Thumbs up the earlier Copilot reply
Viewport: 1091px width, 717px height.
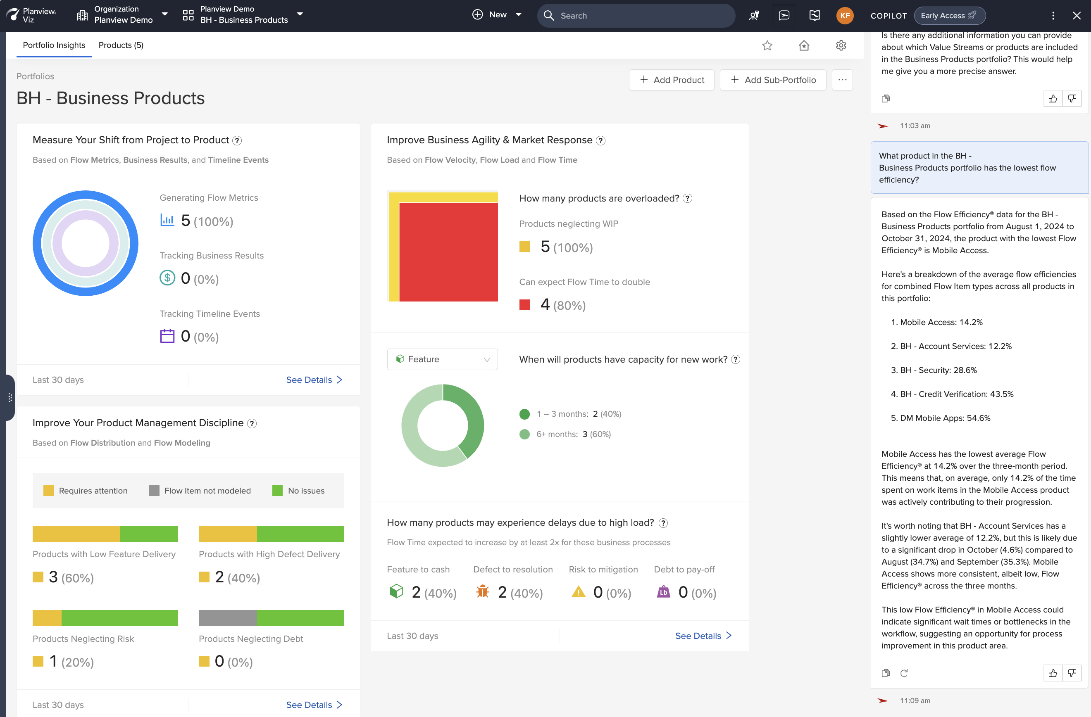pyautogui.click(x=1053, y=98)
